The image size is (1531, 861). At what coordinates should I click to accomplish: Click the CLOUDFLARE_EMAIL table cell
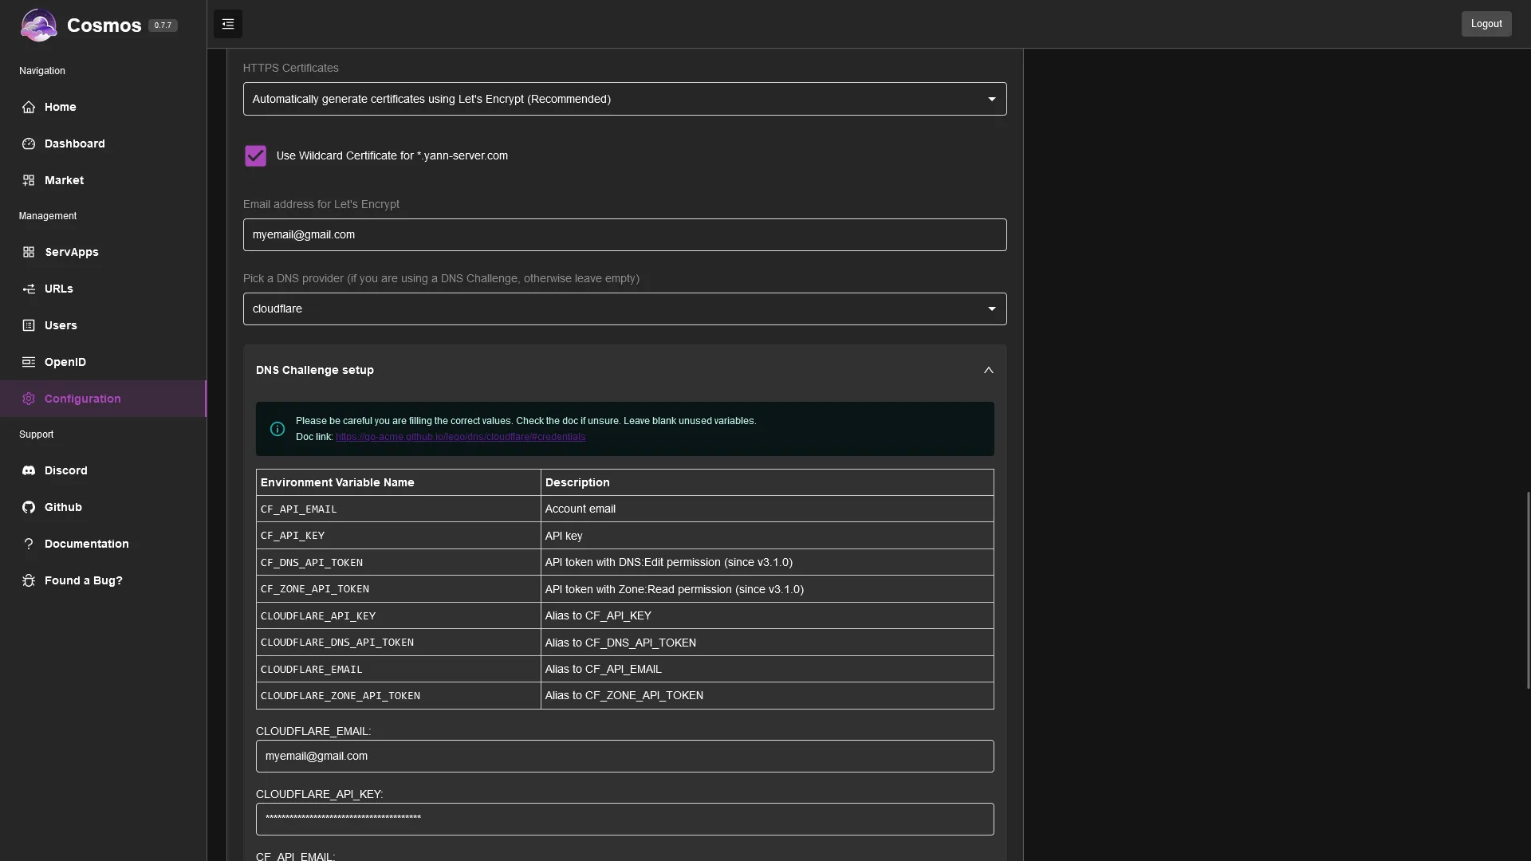[398, 669]
